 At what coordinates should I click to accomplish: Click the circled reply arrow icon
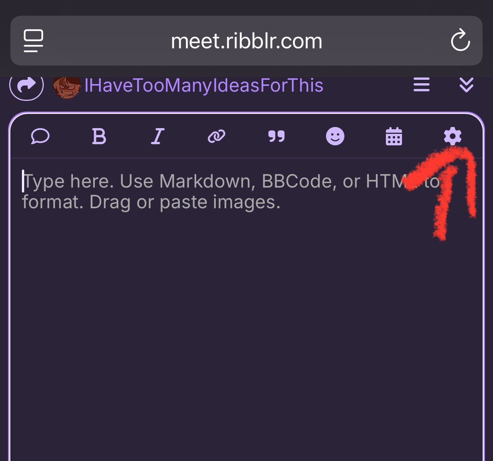[26, 85]
